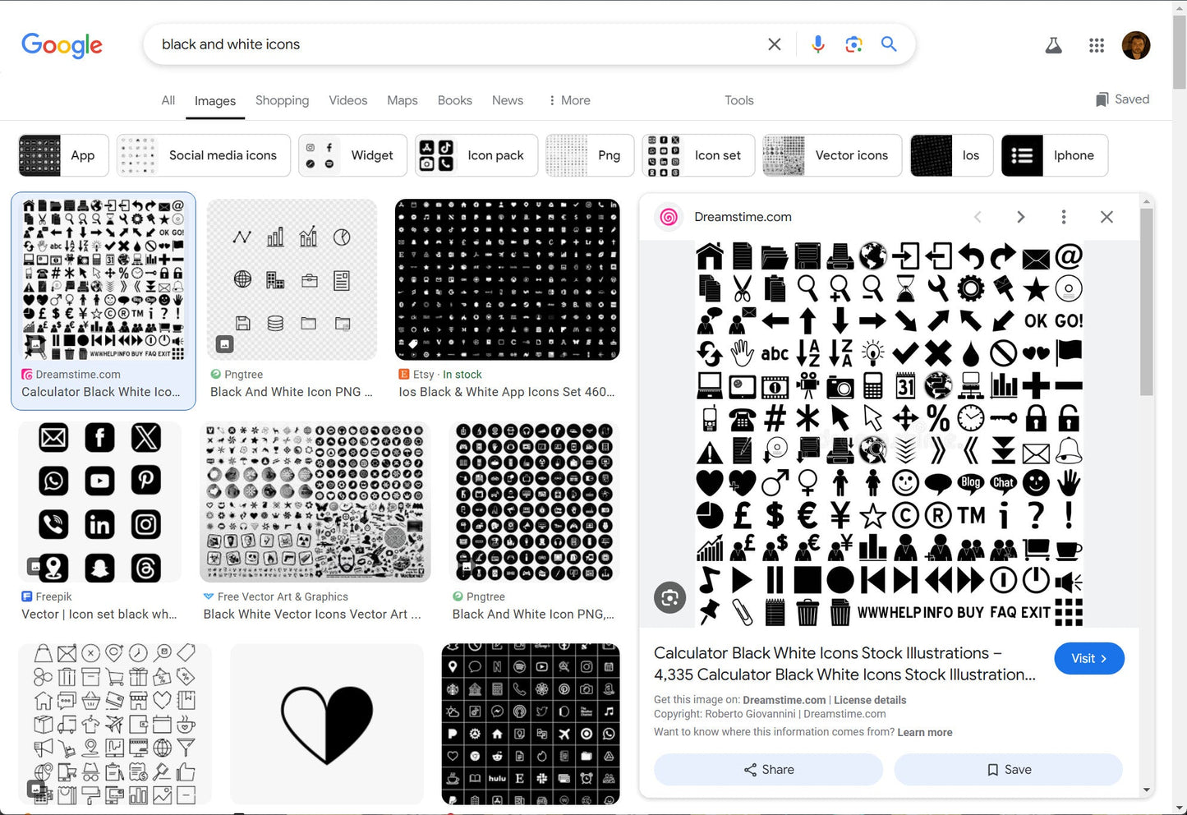Open the Pngtree line chart icons thumbnail
The height and width of the screenshot is (815, 1187).
coord(292,279)
